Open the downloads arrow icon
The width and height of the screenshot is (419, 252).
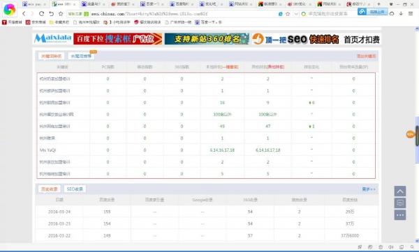(x=401, y=14)
